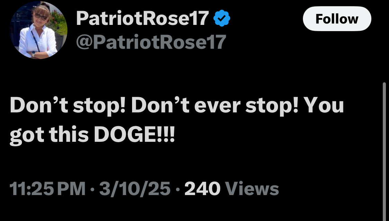Click the word DOGE!!! in the post
This screenshot has height=221, width=389.
134,135
